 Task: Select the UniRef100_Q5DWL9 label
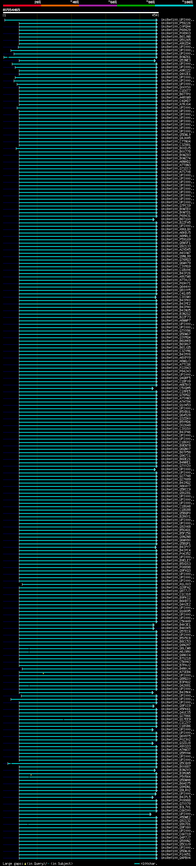176,135
